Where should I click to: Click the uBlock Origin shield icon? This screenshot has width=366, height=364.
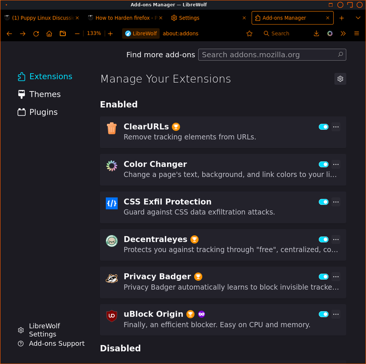[112, 316]
